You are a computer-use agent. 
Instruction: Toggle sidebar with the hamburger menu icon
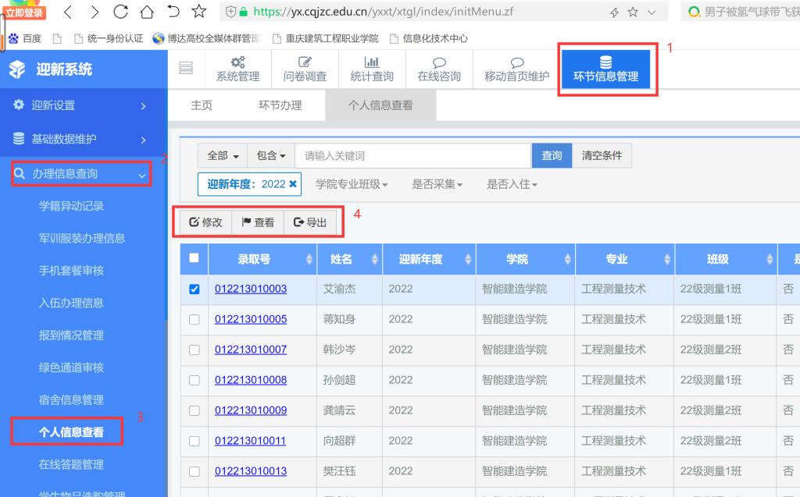(186, 69)
